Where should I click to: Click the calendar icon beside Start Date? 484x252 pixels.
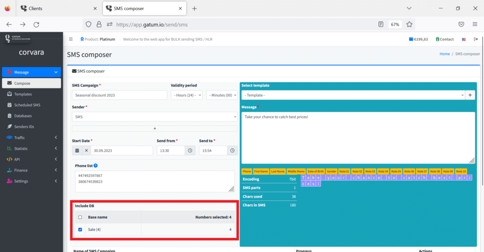point(77,150)
